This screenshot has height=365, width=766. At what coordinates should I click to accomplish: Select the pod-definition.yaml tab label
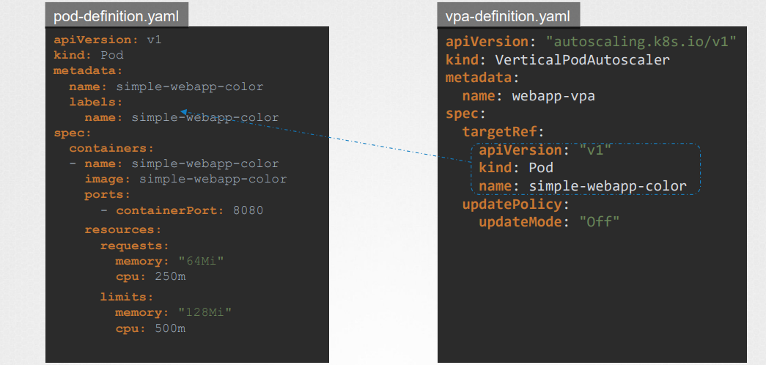coord(117,17)
